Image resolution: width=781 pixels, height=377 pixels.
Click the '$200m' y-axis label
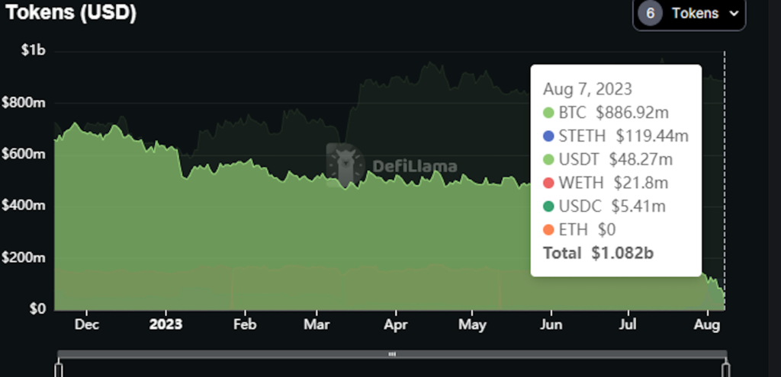[x=24, y=257]
